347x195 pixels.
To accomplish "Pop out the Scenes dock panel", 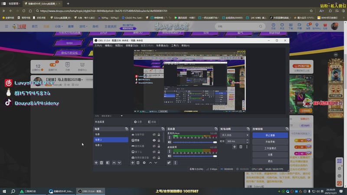I will tap(127, 129).
